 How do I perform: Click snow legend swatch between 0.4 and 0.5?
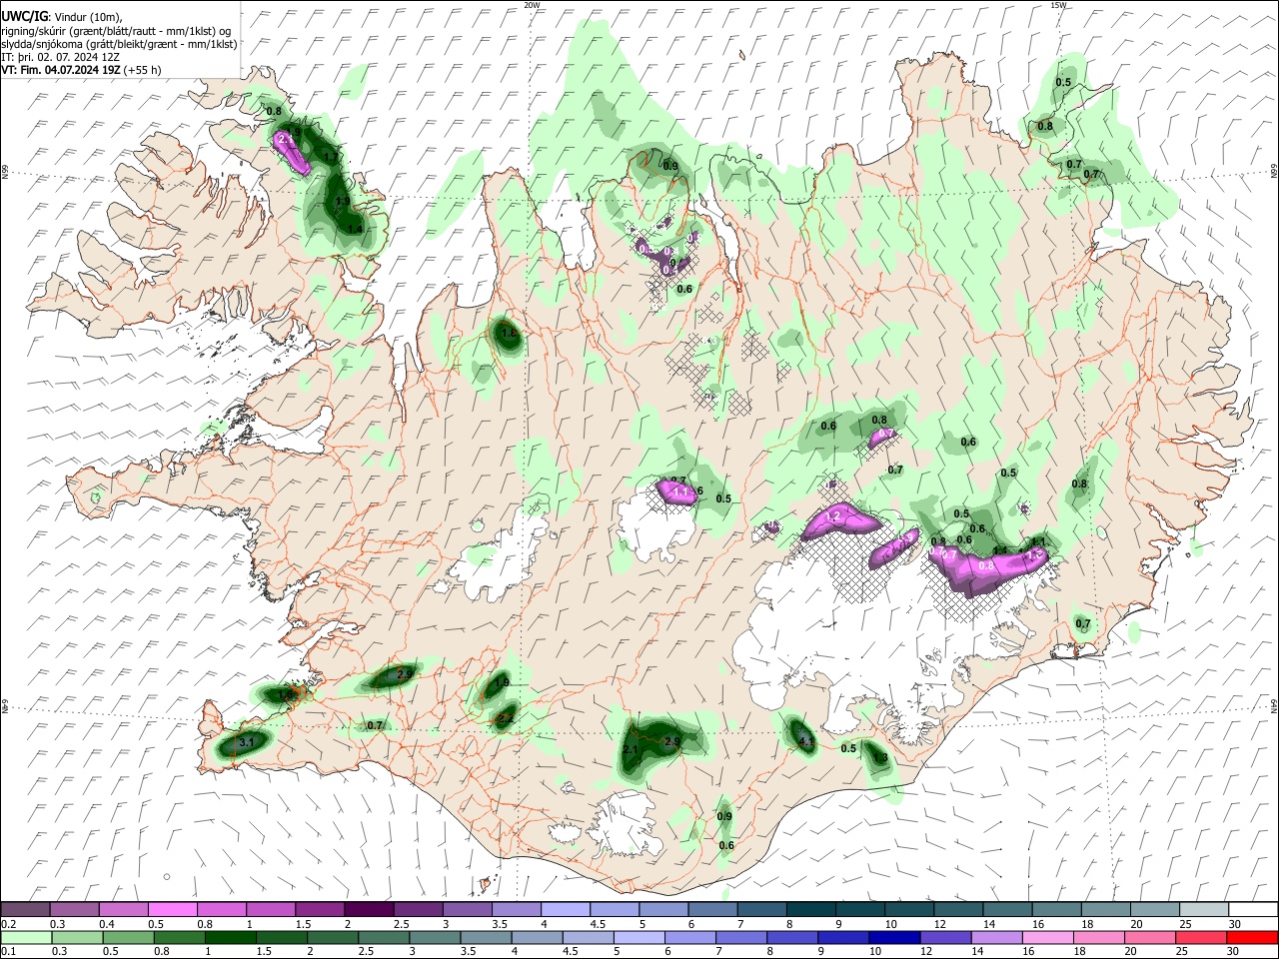click(124, 909)
